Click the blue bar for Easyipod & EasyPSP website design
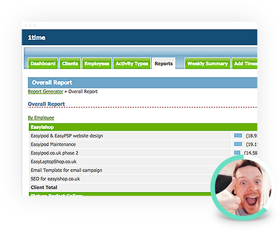Viewport: 279px width, 231px height. tap(238, 135)
